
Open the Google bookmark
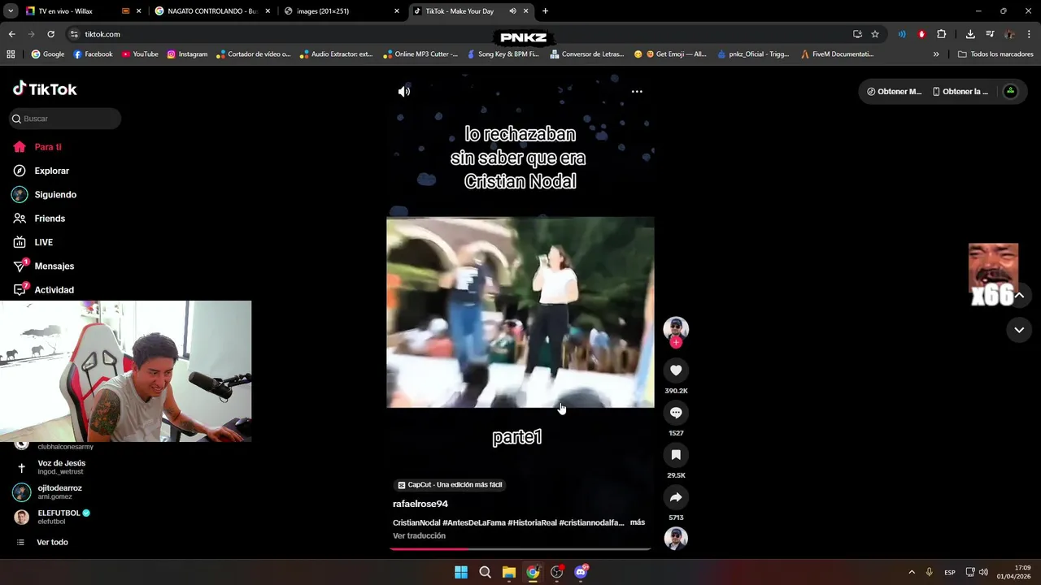pyautogui.click(x=47, y=54)
